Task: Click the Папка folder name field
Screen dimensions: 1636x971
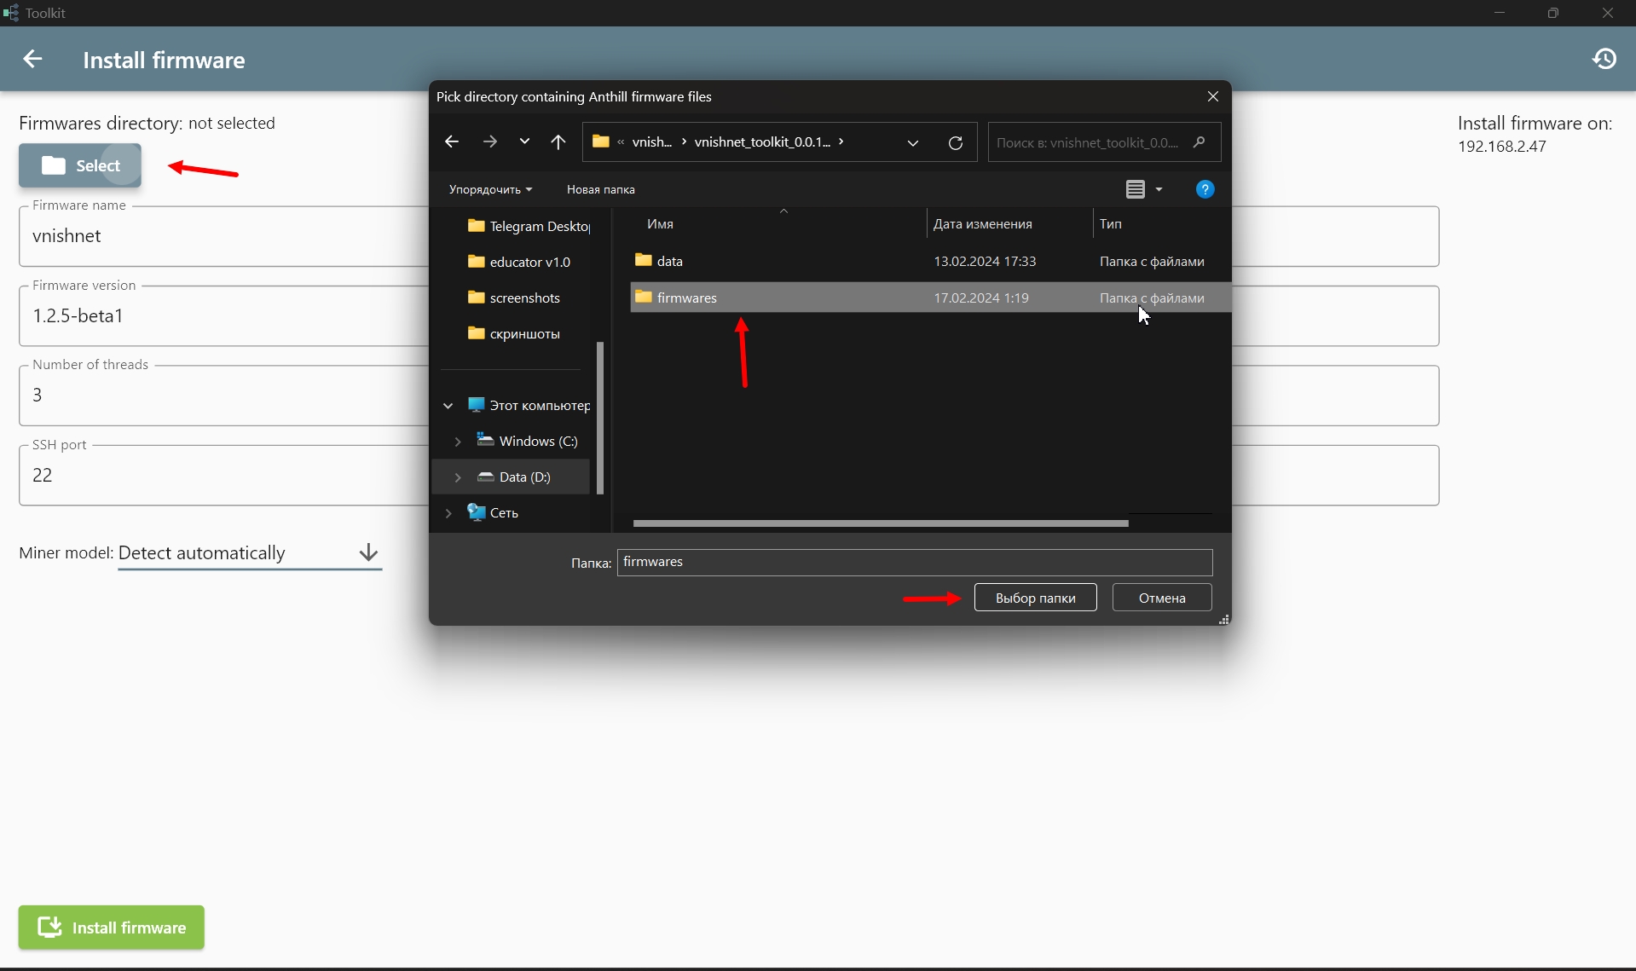Action: pos(915,562)
